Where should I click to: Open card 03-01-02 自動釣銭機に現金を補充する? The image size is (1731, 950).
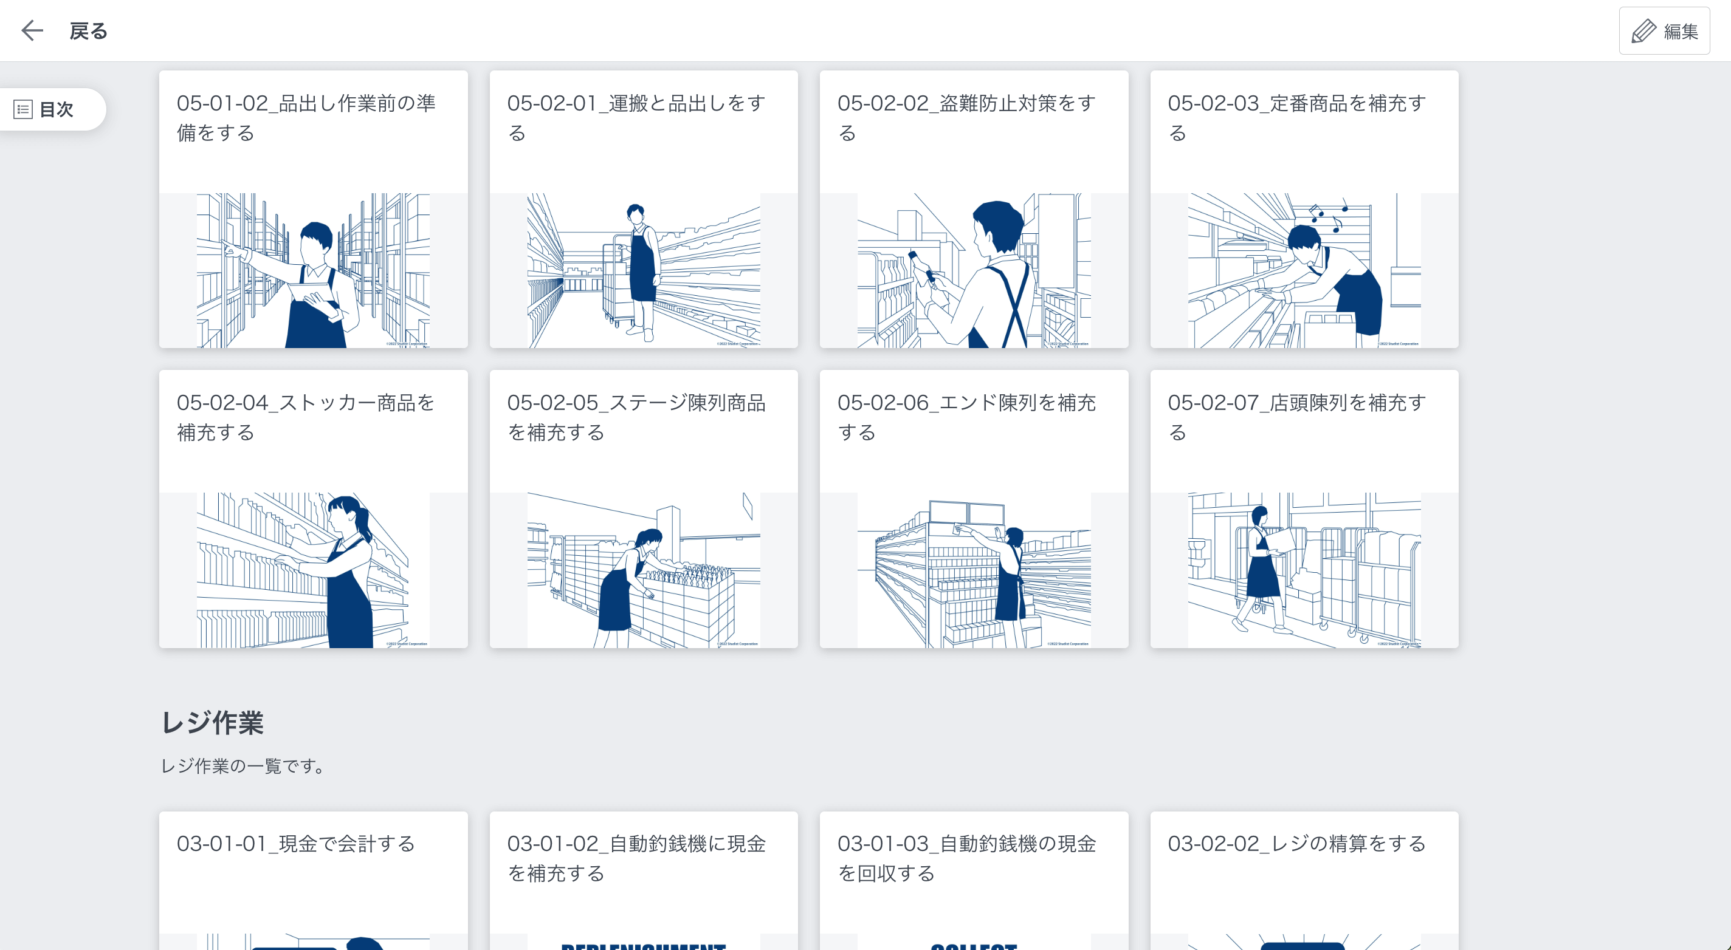(644, 881)
